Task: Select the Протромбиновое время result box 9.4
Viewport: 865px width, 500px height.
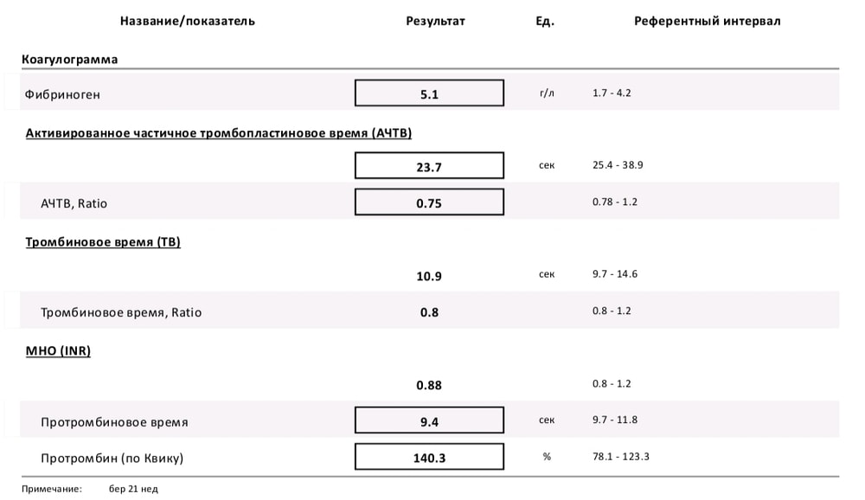Action: pyautogui.click(x=429, y=421)
